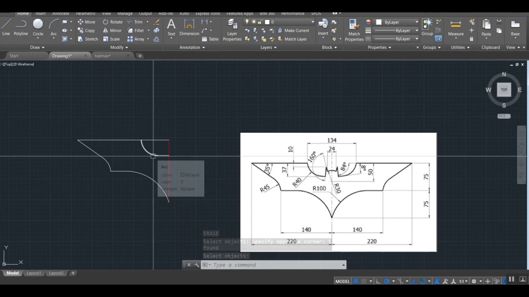The width and height of the screenshot is (529, 297).
Task: Open the annotation scale 1:1 dropdown
Action: point(463,281)
